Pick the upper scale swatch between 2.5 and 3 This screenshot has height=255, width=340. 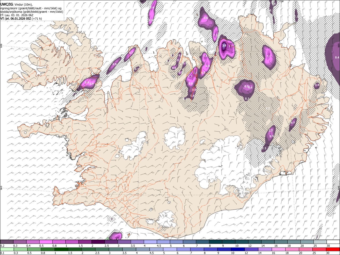tap(111, 242)
